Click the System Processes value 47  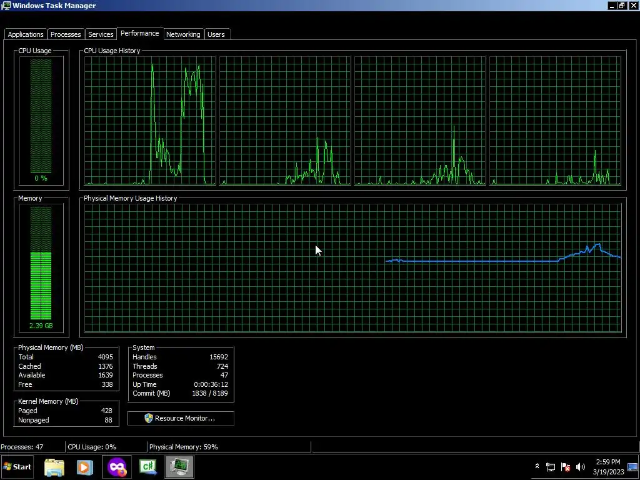point(224,375)
